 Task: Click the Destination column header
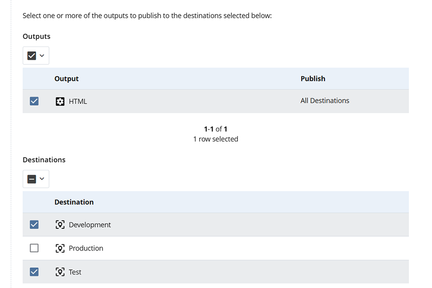click(x=74, y=202)
